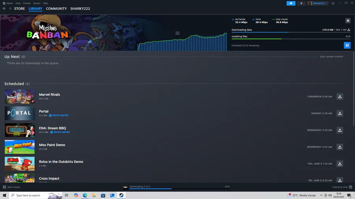Open ENA: Dream BBQ patch notes
The width and height of the screenshot is (355, 199).
coord(60,132)
